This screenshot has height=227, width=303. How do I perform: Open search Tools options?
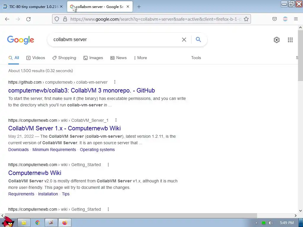[x=196, y=58]
